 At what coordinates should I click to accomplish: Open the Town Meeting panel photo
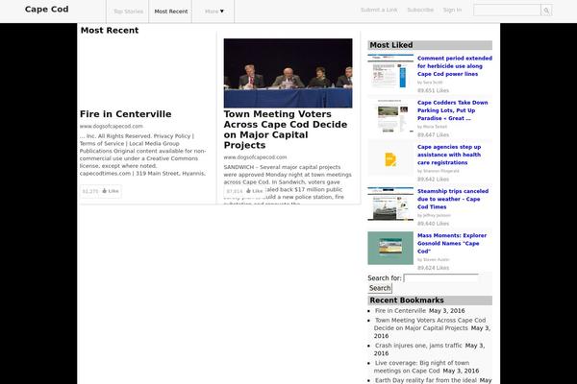pyautogui.click(x=288, y=73)
